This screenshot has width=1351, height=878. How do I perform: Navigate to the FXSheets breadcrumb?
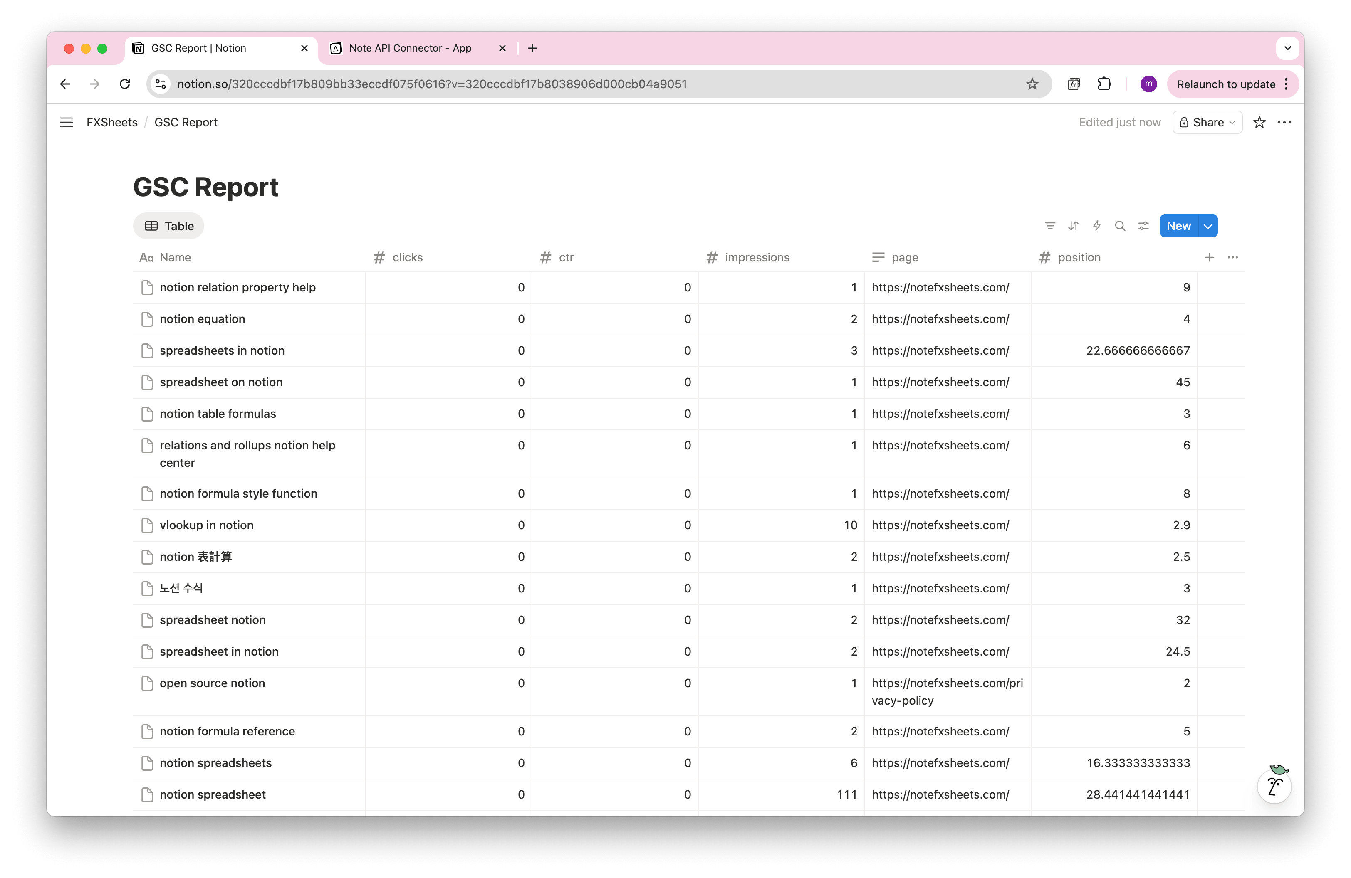point(112,122)
